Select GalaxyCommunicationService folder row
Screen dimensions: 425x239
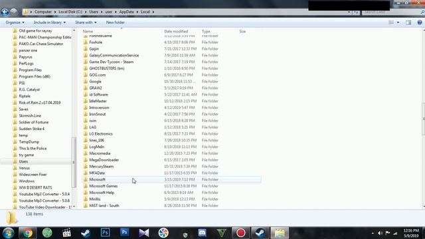(x=171, y=55)
